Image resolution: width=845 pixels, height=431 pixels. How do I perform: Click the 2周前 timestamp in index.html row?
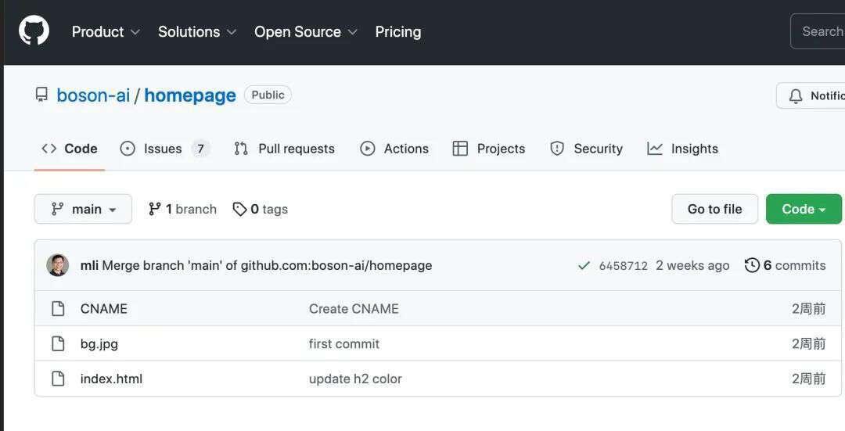(x=808, y=379)
